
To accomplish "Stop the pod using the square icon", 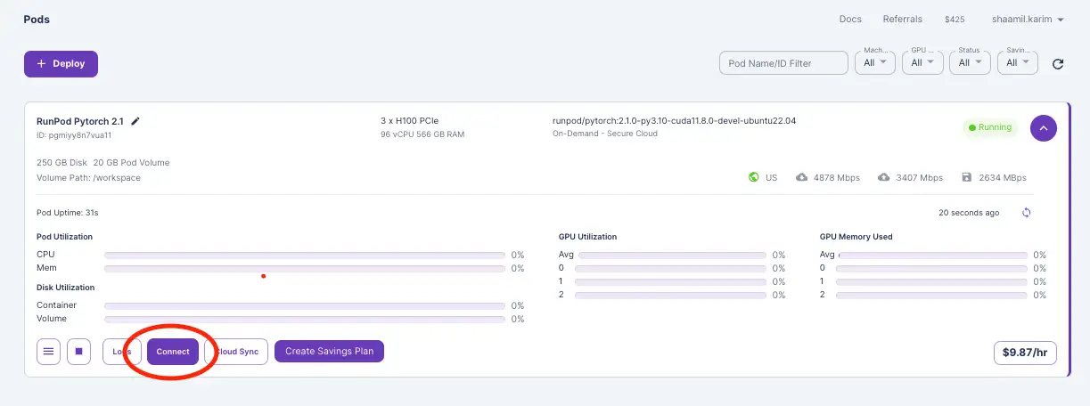I will coord(78,352).
